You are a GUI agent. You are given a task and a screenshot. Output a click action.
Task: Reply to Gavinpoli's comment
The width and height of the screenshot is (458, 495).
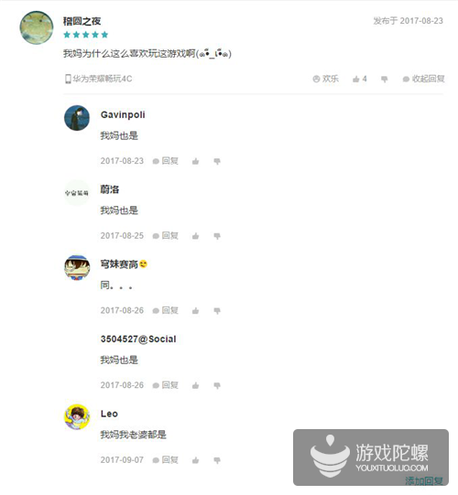coord(165,161)
